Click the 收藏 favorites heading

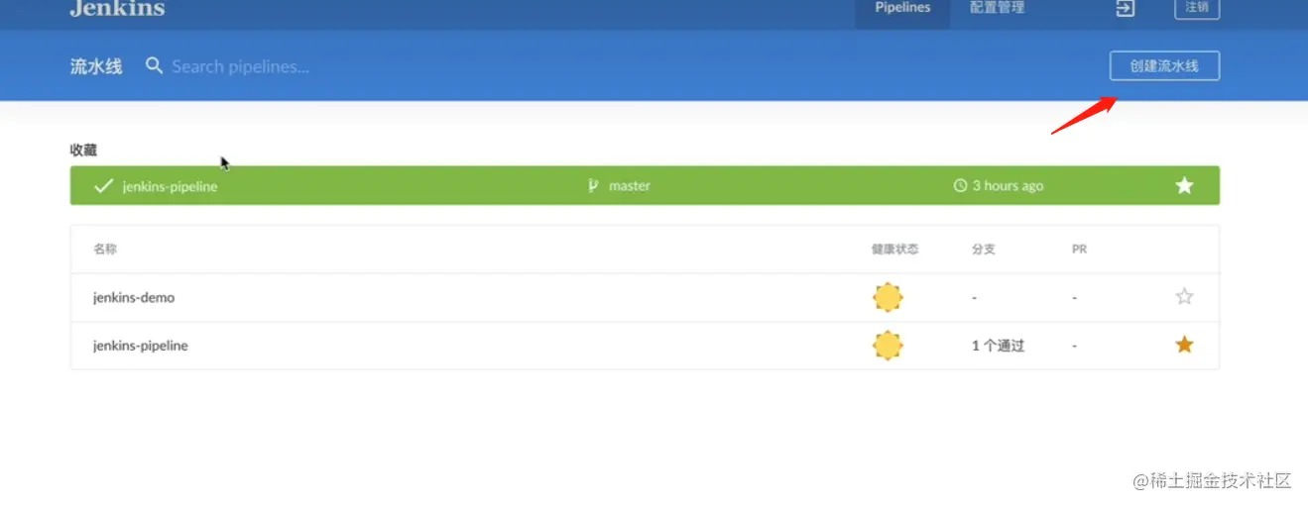click(83, 151)
